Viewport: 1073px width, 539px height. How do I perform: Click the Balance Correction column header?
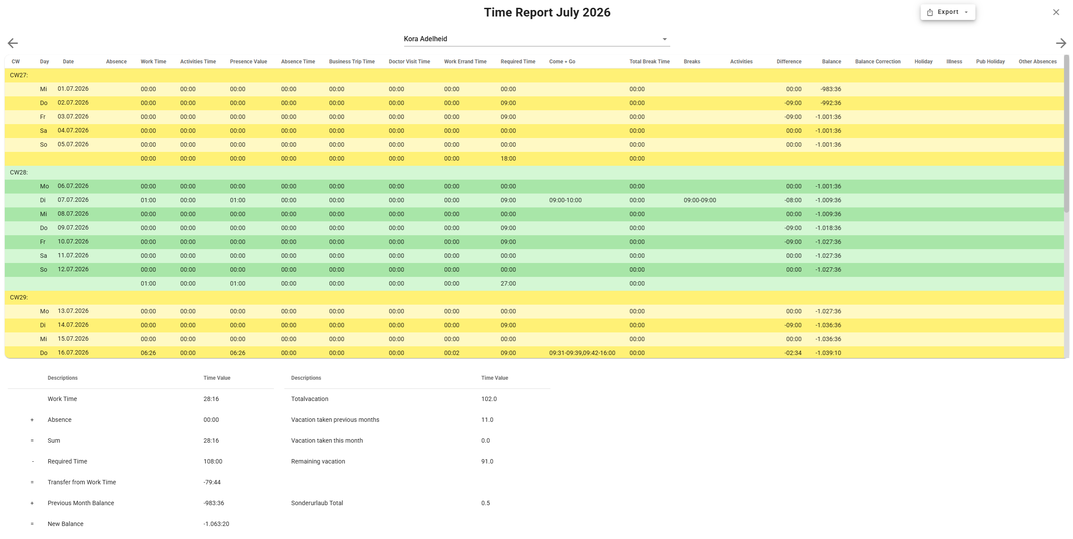point(878,62)
